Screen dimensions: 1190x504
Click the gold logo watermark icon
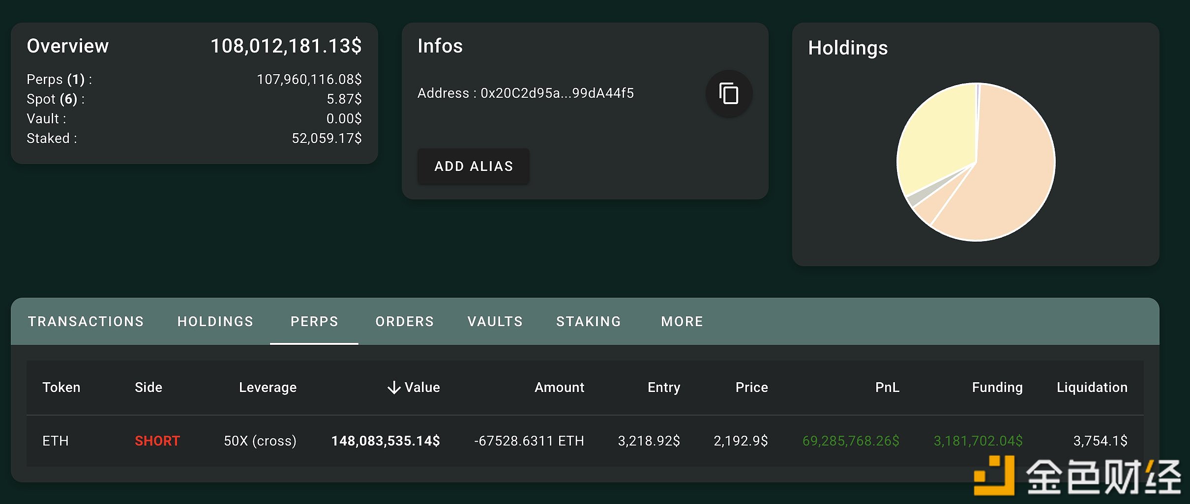(x=994, y=475)
